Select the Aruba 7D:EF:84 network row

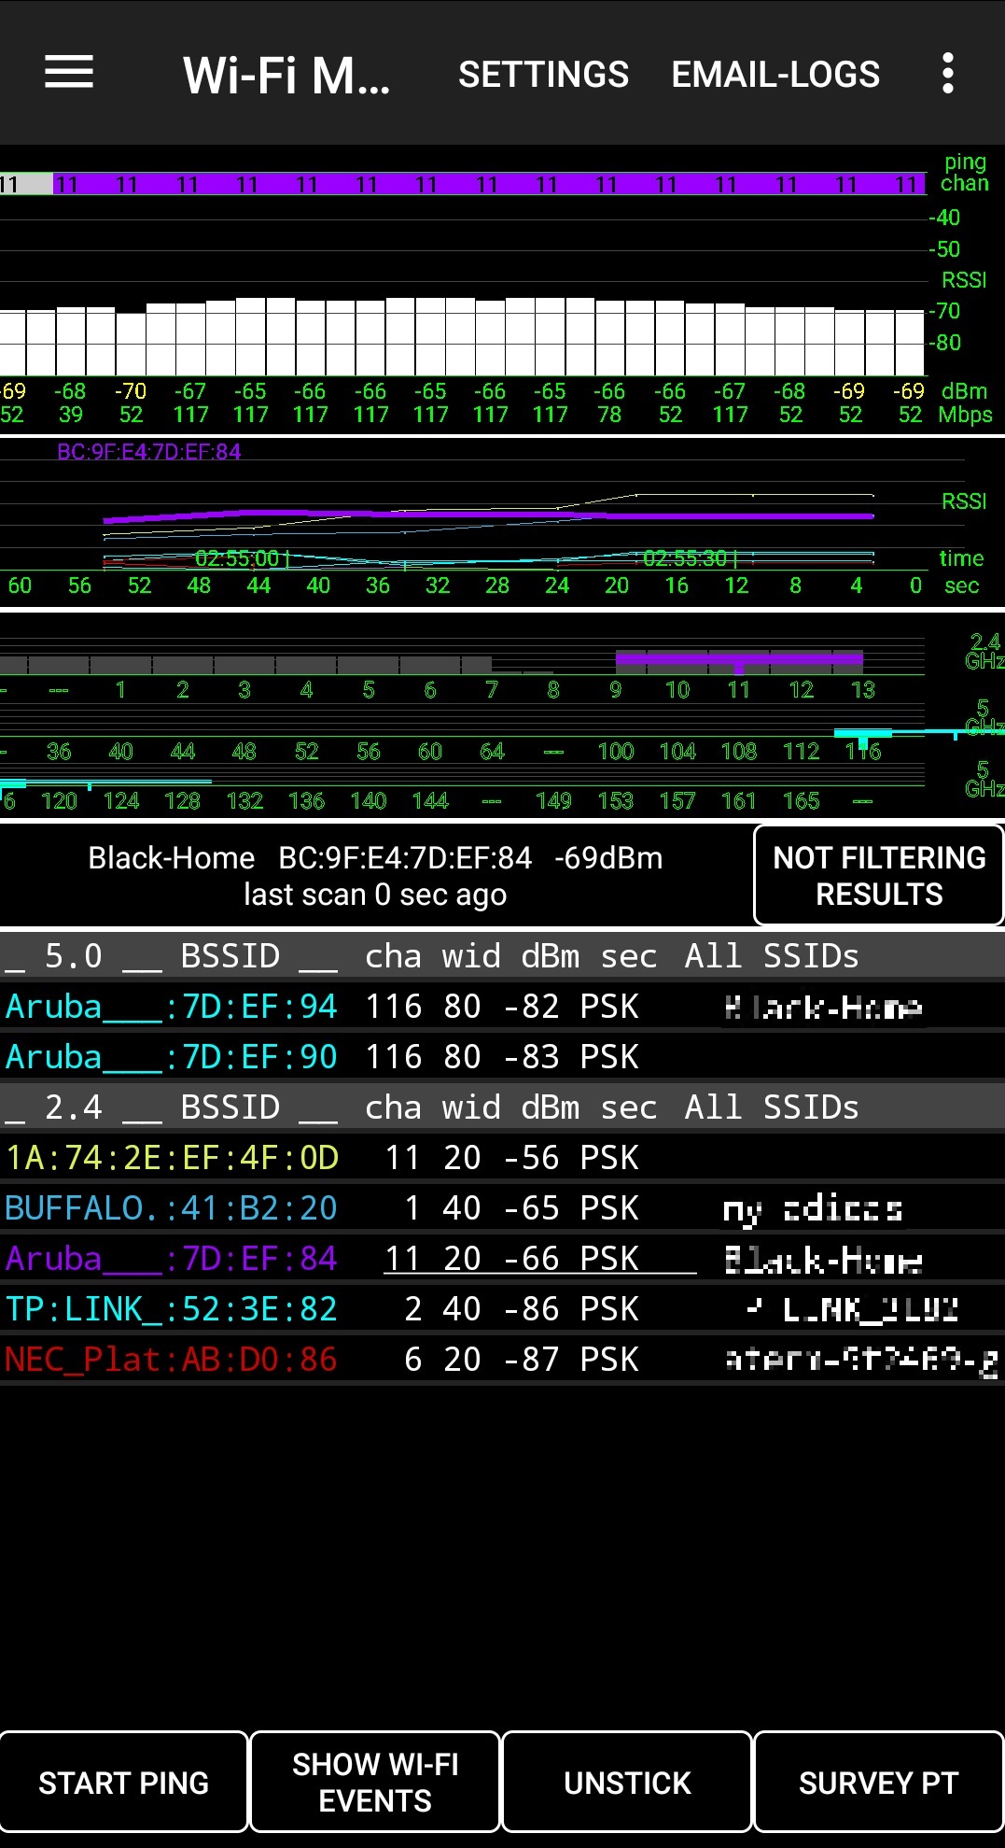(x=502, y=1258)
